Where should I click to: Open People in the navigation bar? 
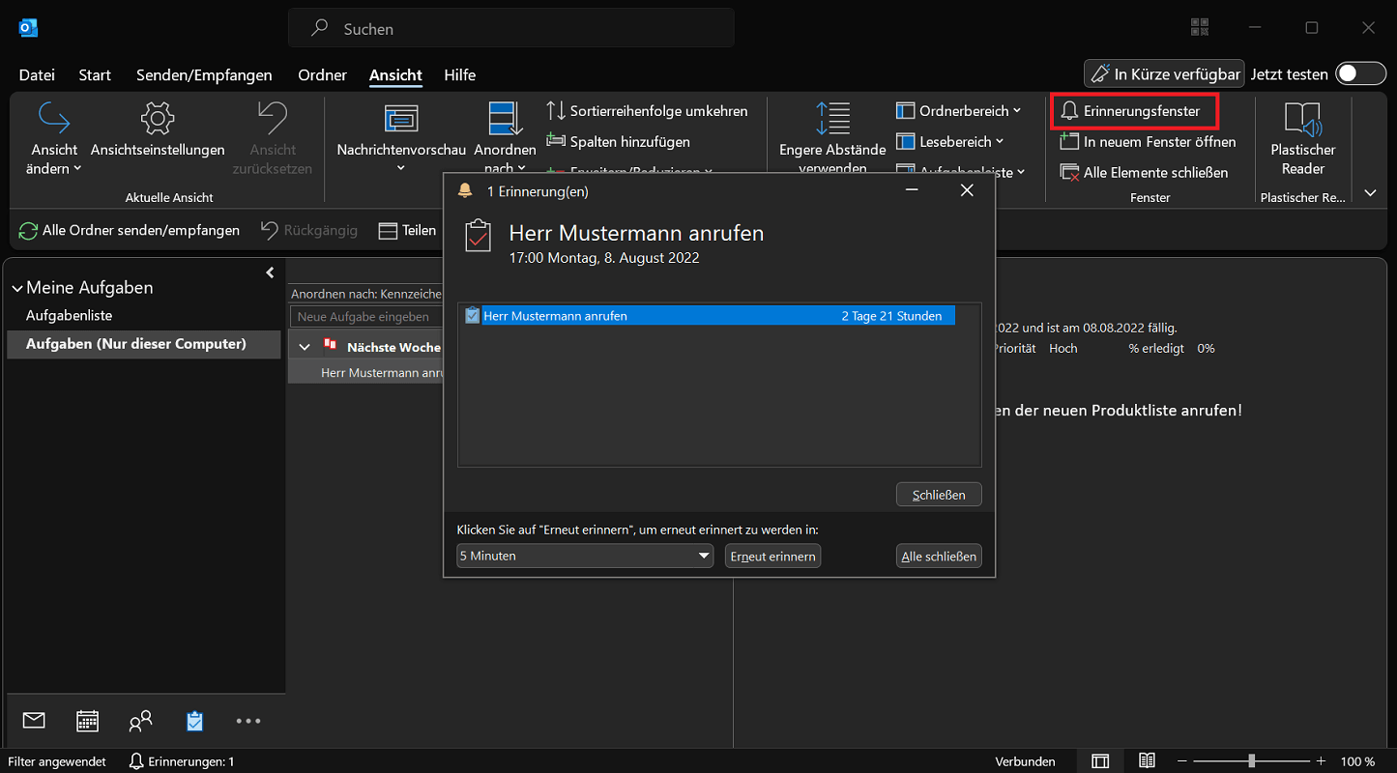pyautogui.click(x=140, y=720)
